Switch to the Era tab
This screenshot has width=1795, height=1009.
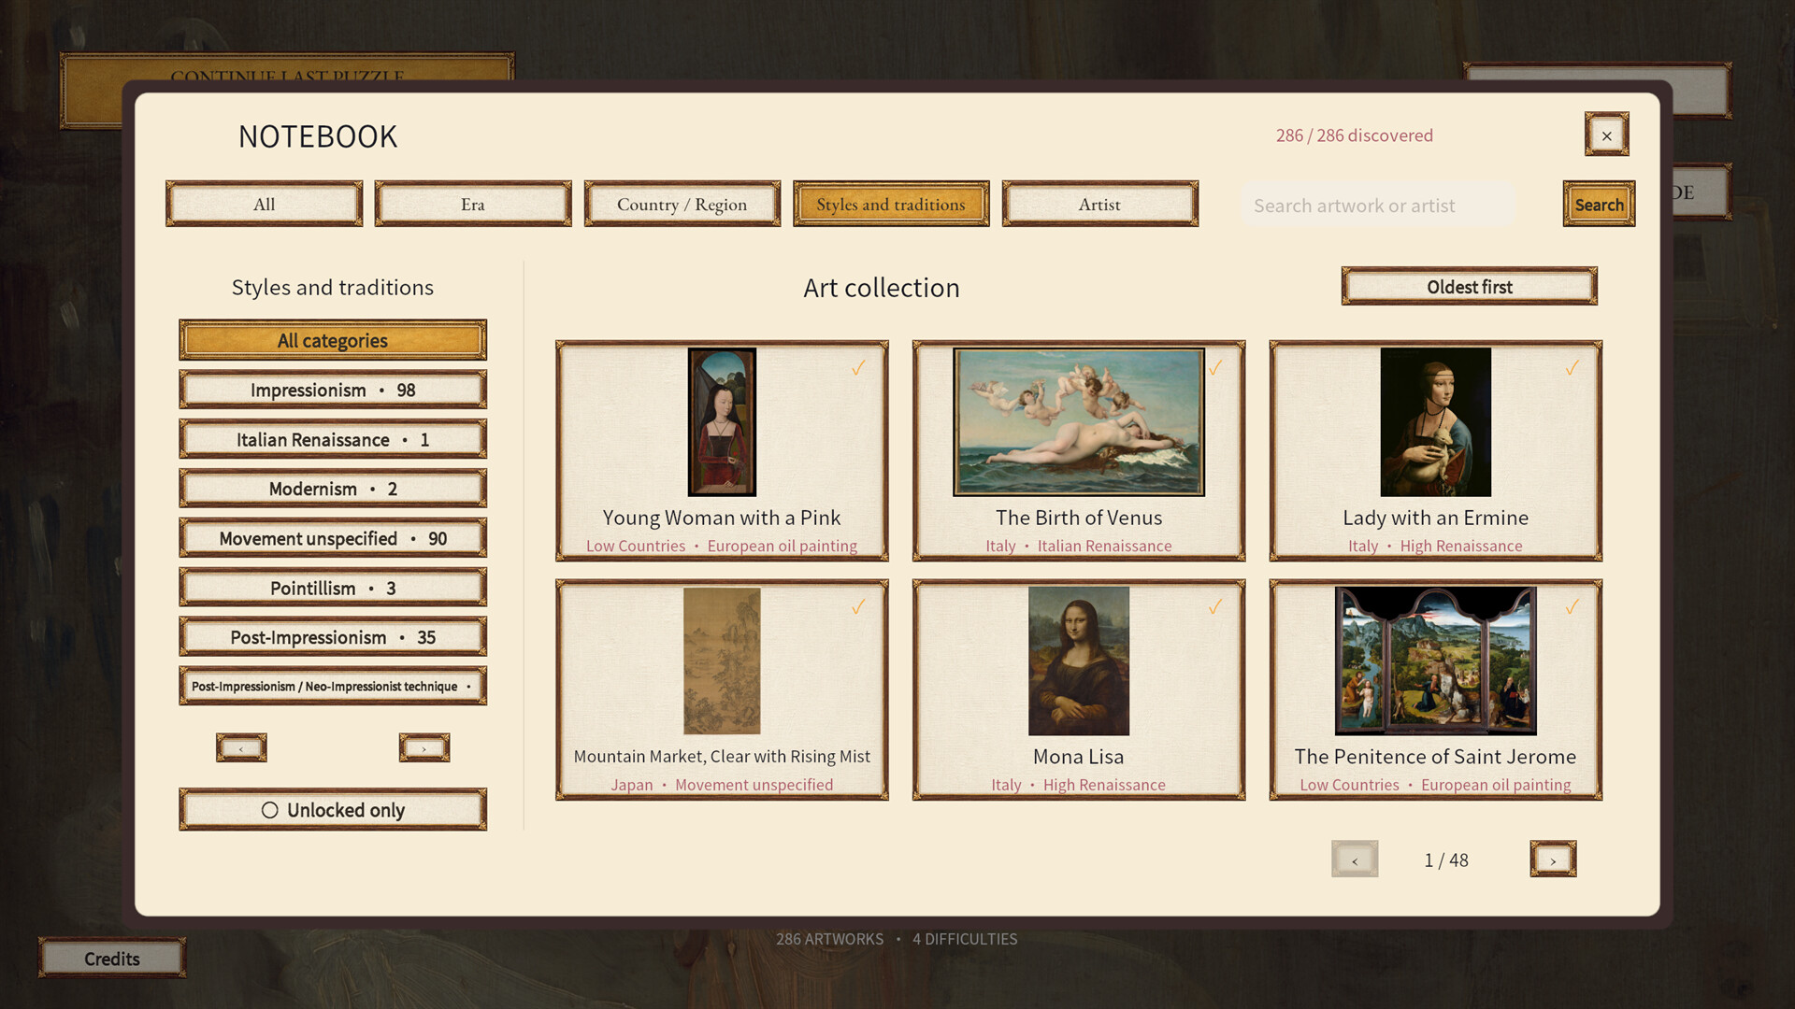click(473, 204)
